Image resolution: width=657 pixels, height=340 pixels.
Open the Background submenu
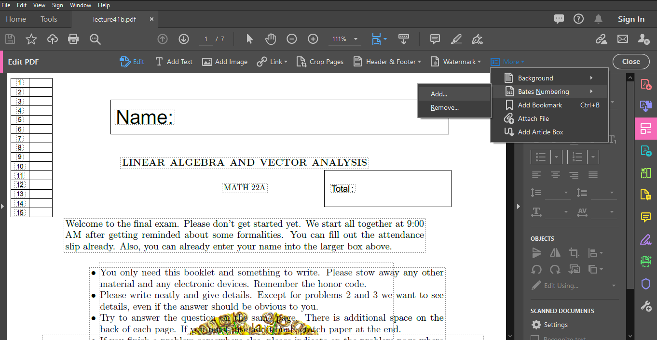coord(549,78)
